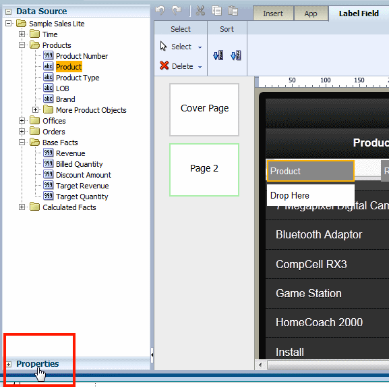Click the Orders folder icon
Viewport: 389px width, 387px height.
coord(34,131)
